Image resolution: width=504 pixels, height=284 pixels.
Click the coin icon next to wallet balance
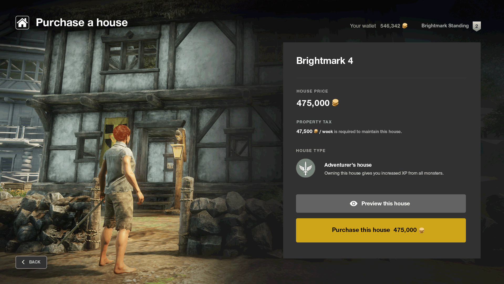tap(405, 26)
